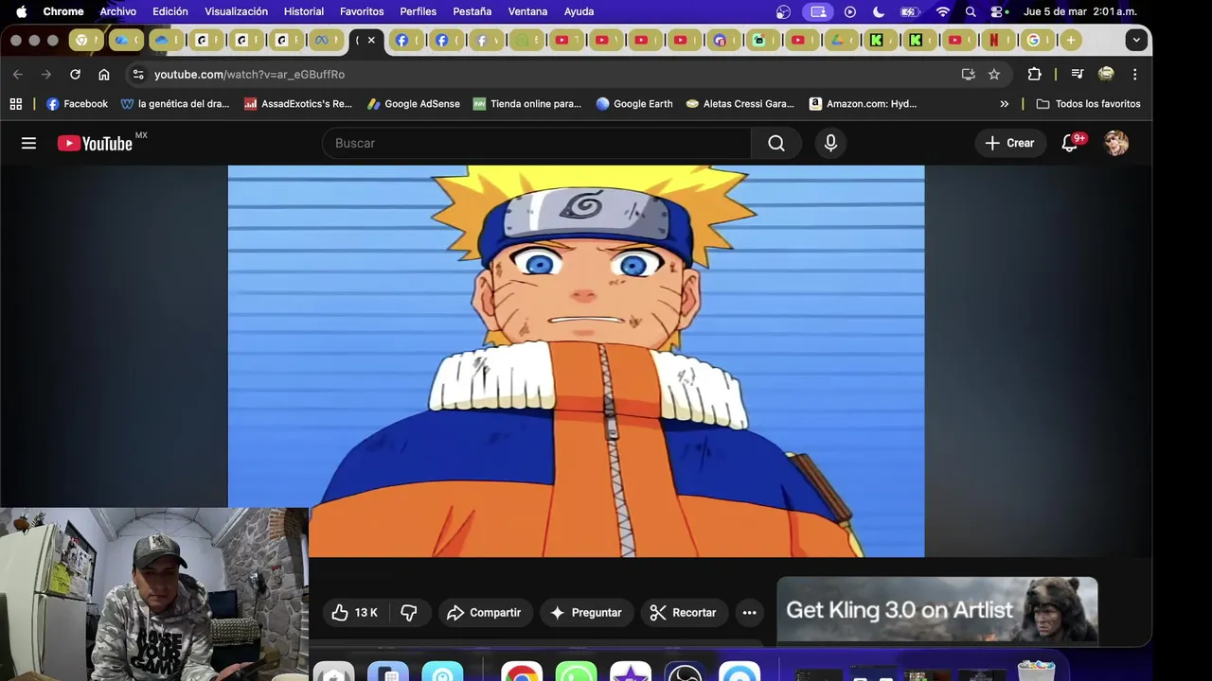Like the video showing 13 K
Viewport: 1212px width, 681px height.
pyautogui.click(x=355, y=613)
